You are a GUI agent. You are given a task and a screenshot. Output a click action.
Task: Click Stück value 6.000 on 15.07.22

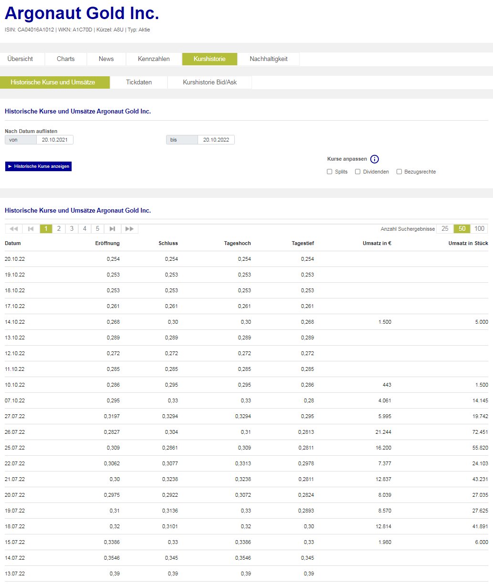click(482, 542)
